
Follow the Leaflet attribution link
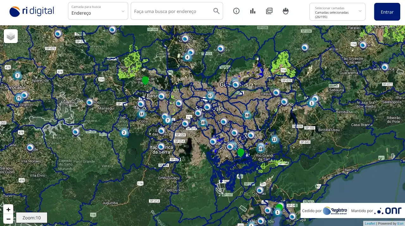click(x=370, y=223)
